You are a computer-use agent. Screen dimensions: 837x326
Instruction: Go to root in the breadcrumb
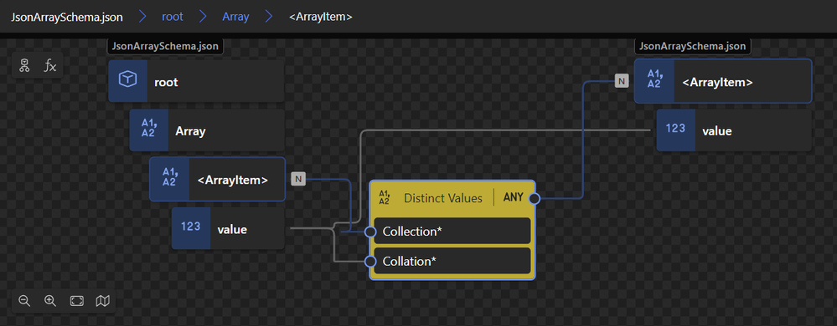[x=173, y=17]
